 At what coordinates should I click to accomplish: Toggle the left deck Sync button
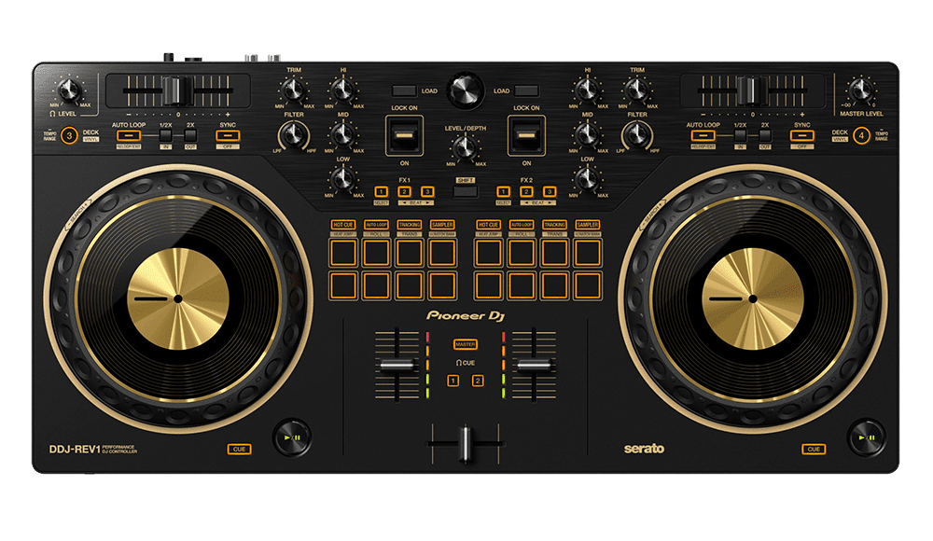(x=228, y=136)
